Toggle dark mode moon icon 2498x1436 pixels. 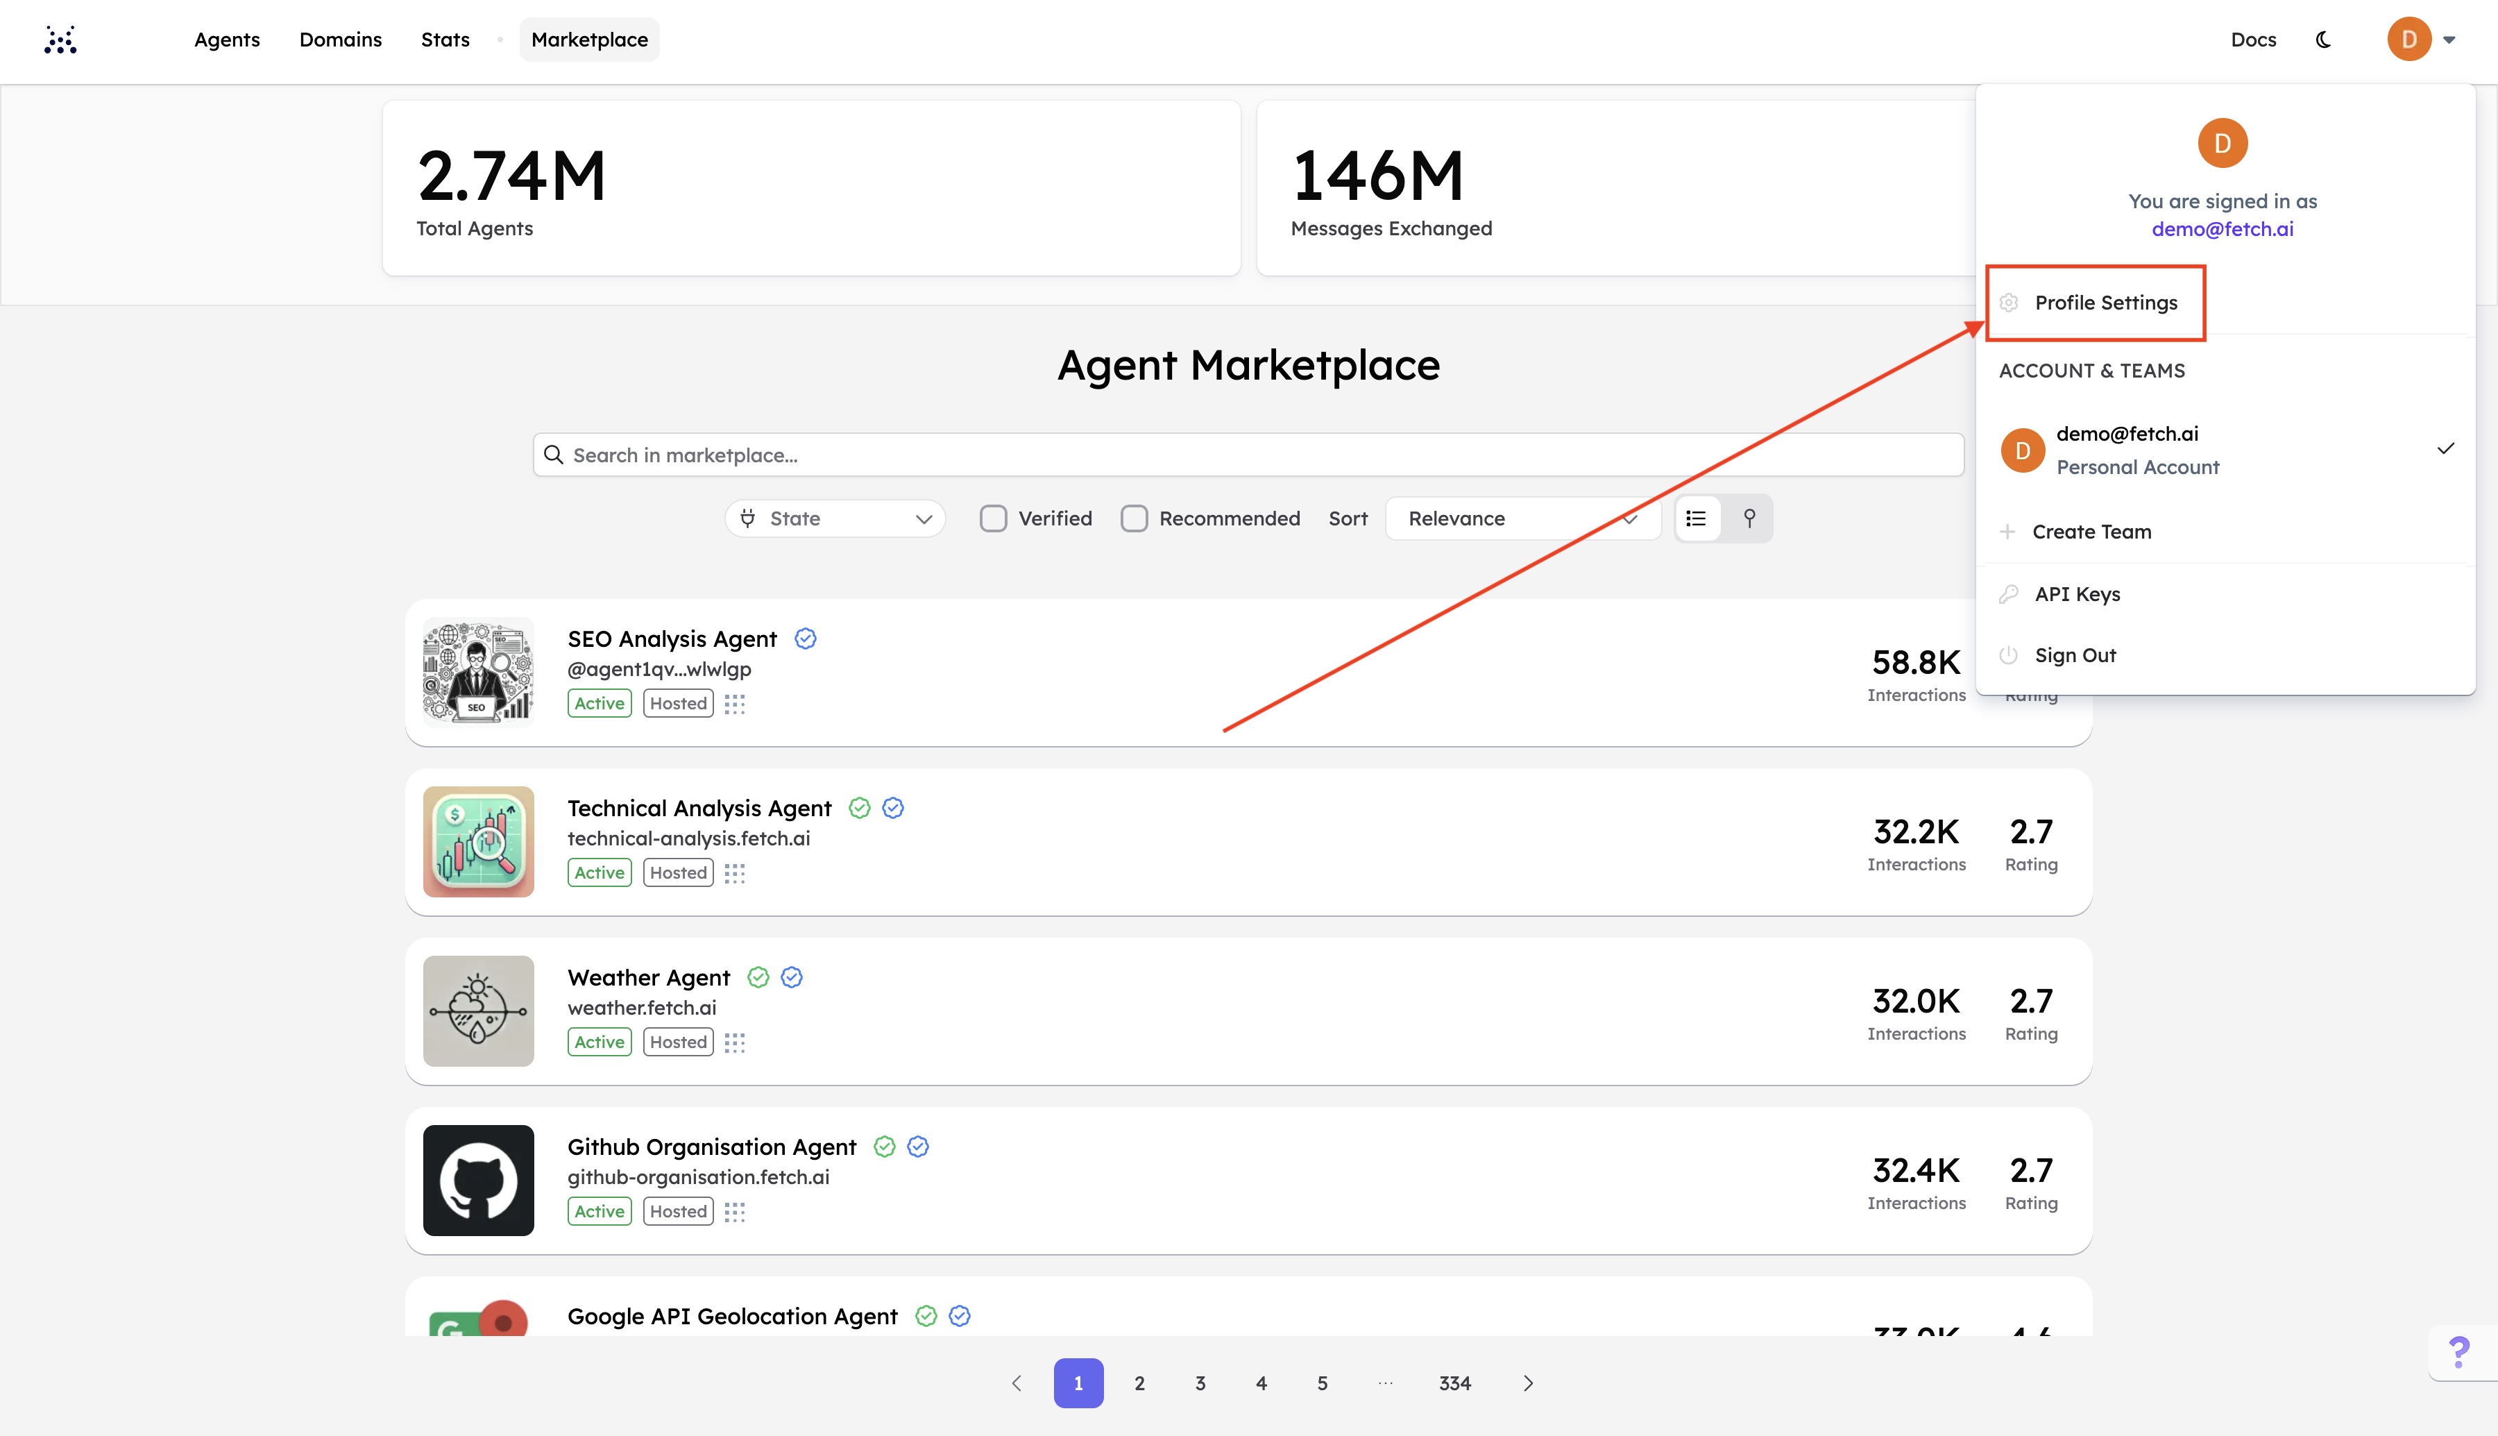[x=2324, y=40]
